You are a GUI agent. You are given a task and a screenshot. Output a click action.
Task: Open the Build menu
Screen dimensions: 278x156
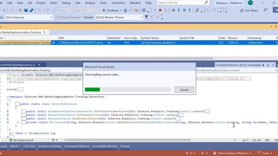click(x=53, y=3)
